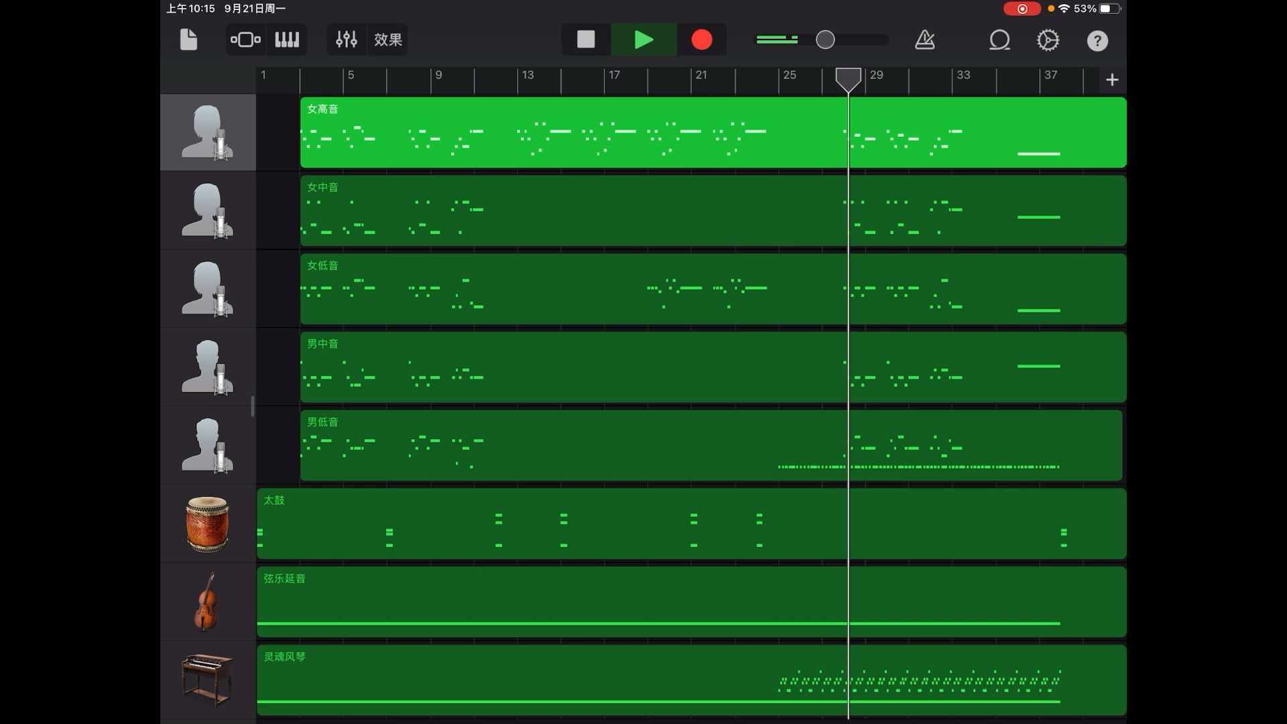Select the 女低音 vocal track header

click(x=208, y=289)
